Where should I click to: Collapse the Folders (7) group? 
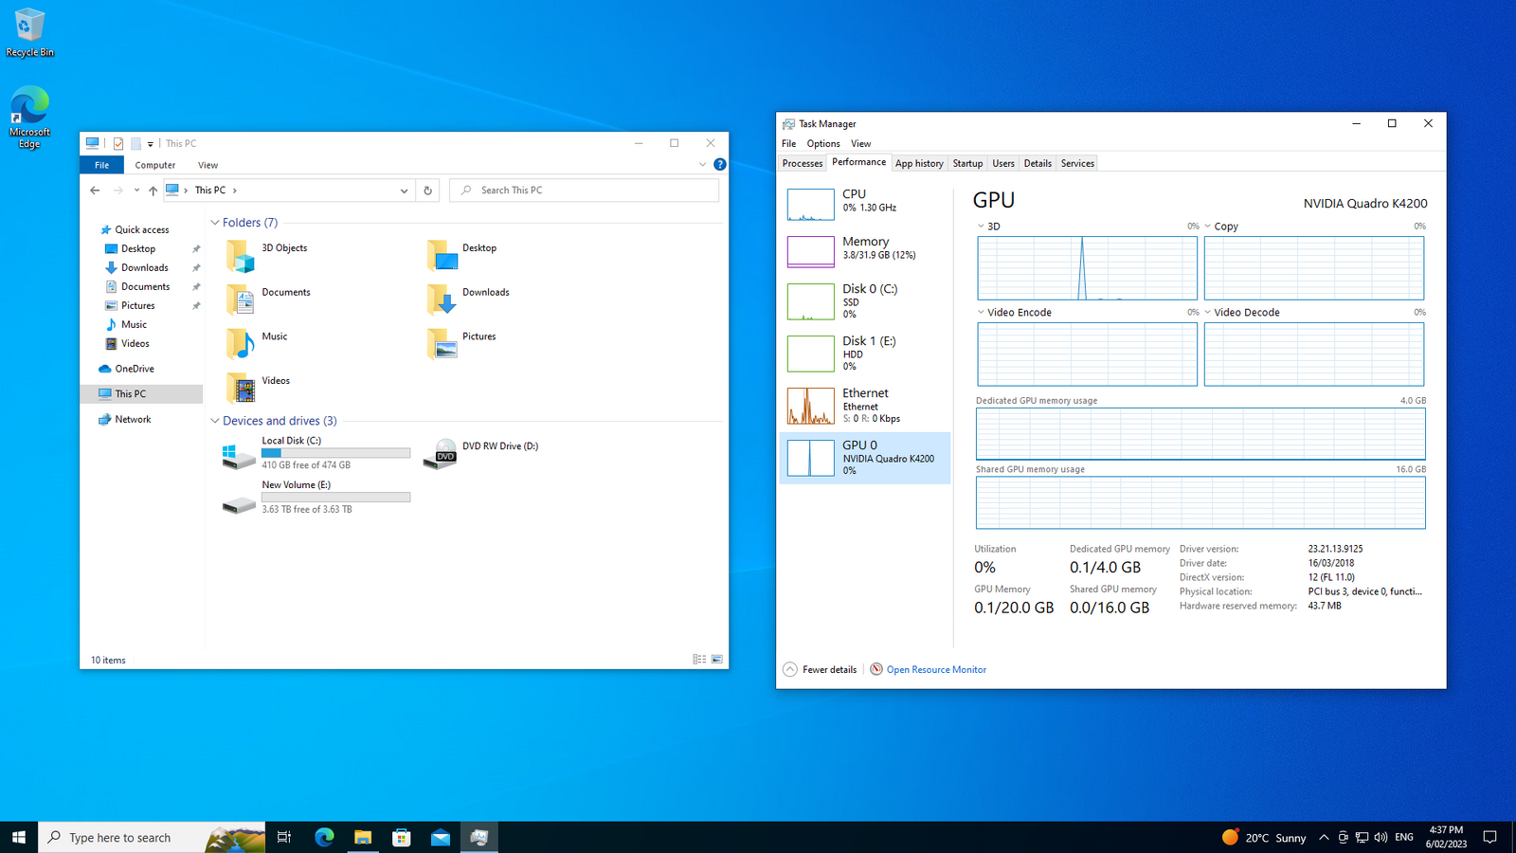(x=215, y=223)
